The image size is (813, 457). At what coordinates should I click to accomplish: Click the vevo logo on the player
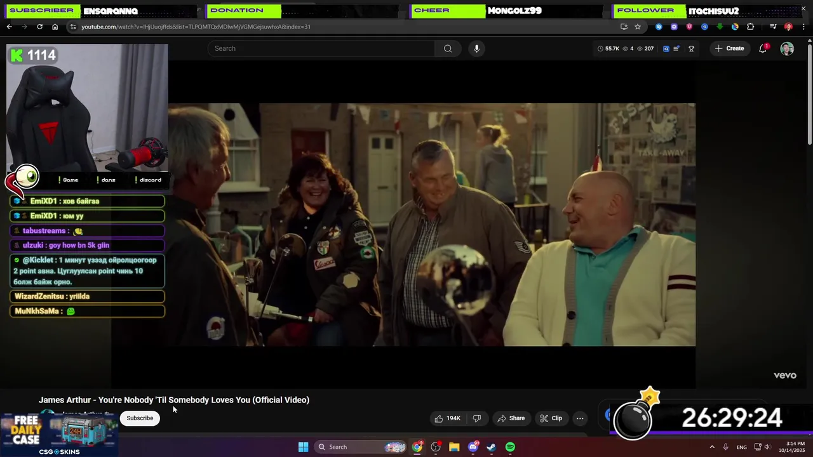pyautogui.click(x=784, y=375)
